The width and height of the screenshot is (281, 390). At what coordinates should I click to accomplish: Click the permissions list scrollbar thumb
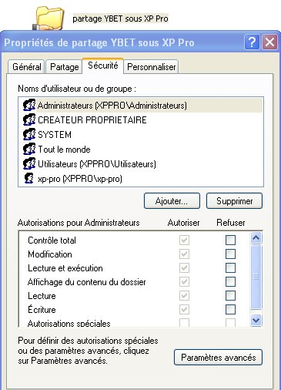[256, 277]
